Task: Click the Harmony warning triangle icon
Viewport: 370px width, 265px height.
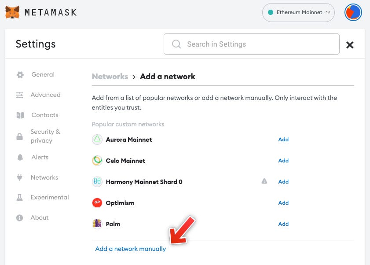Action: pos(264,181)
